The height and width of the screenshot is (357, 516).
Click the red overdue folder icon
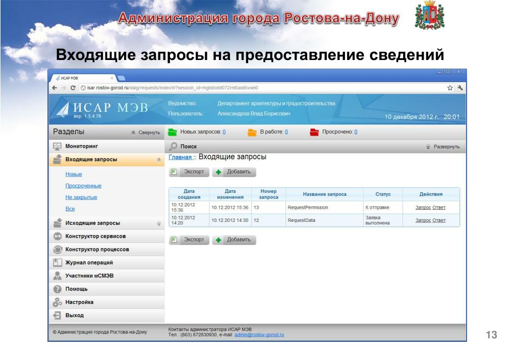pos(314,132)
